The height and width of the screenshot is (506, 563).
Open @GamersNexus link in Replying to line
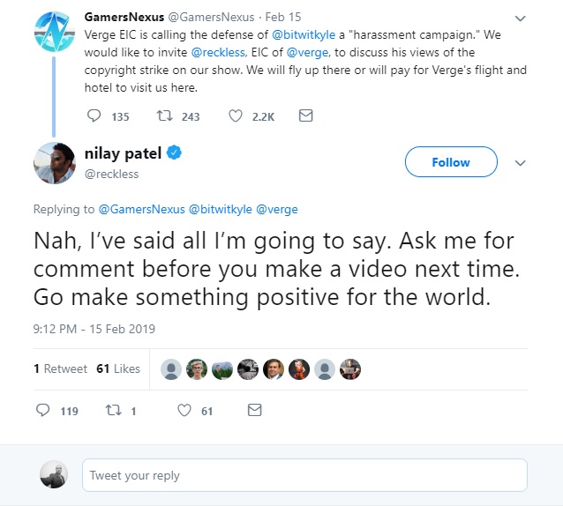tap(141, 209)
